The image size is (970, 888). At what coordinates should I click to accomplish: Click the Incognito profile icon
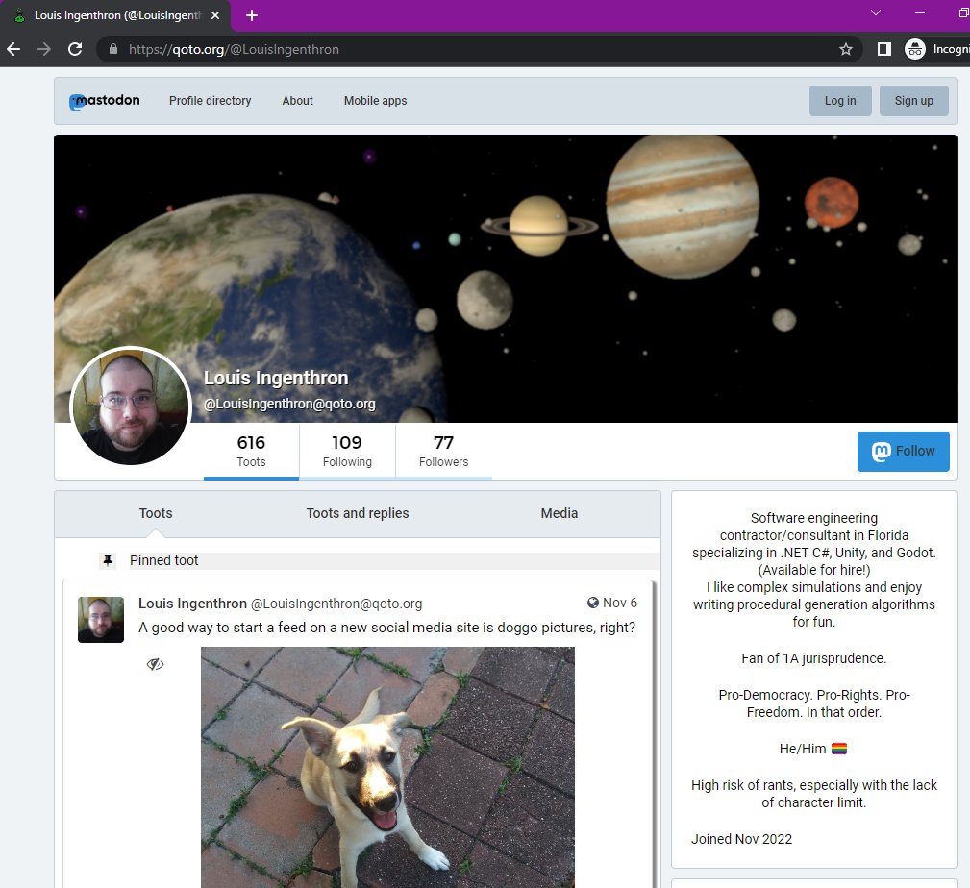(x=913, y=48)
